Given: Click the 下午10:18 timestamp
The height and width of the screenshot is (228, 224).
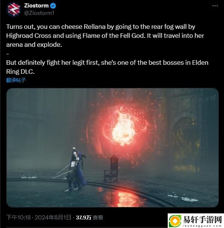Looking at the screenshot, I should [18, 218].
